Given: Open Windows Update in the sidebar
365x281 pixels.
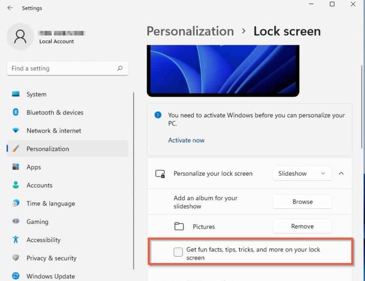Looking at the screenshot, I should click(50, 276).
